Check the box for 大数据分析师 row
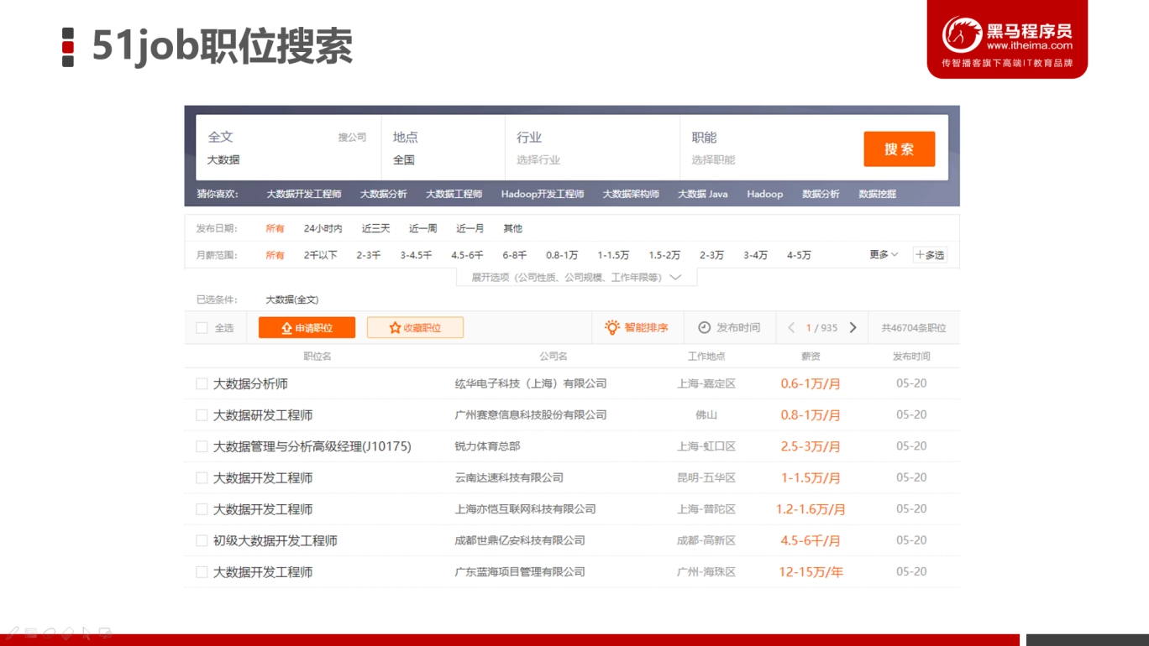Screen dimensions: 1149x646 (x=202, y=383)
